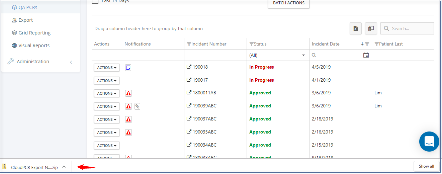Screen dimensions: 442x174
Task: Click In Progress status for 190018
Action: coord(261,67)
